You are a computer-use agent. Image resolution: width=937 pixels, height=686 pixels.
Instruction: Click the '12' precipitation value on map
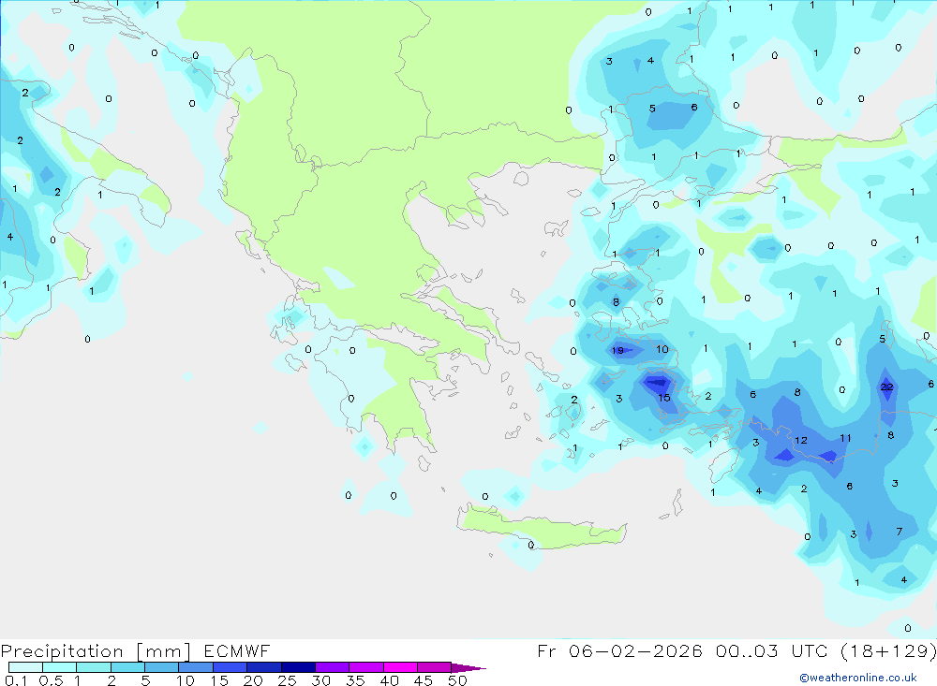(801, 441)
